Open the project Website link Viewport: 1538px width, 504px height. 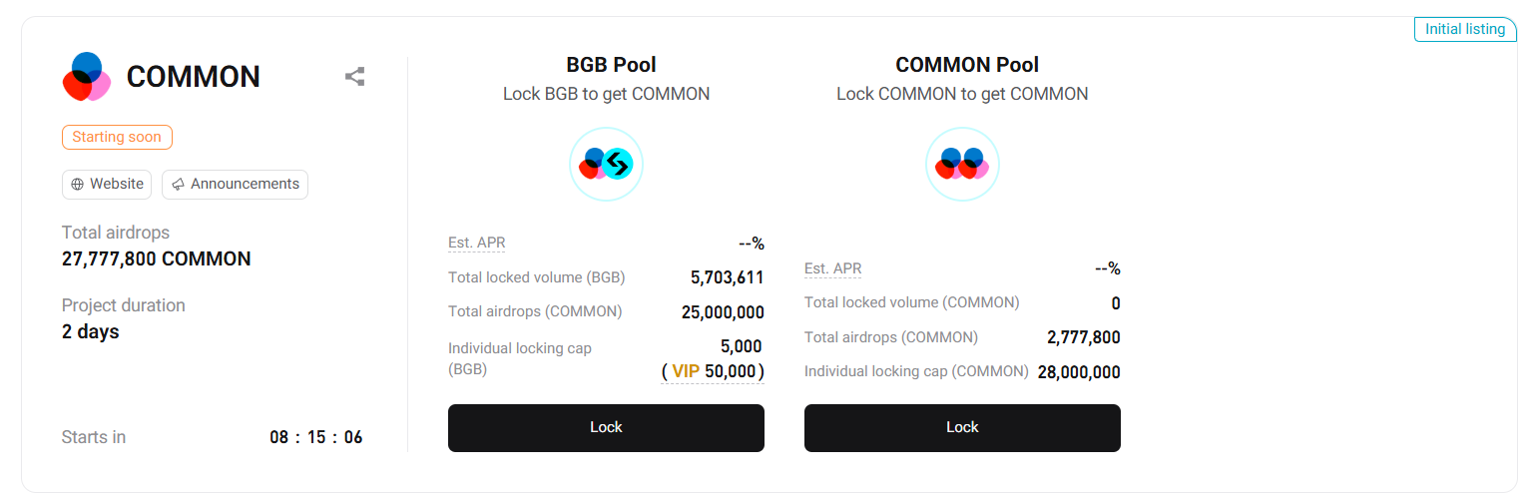[107, 185]
